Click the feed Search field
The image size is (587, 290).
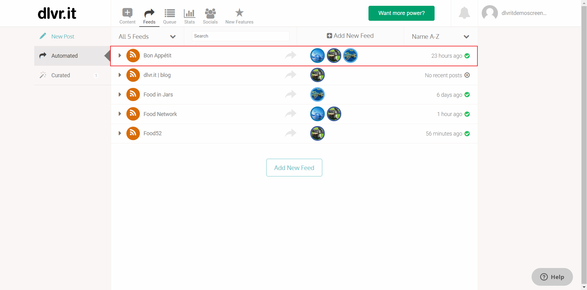coord(241,36)
